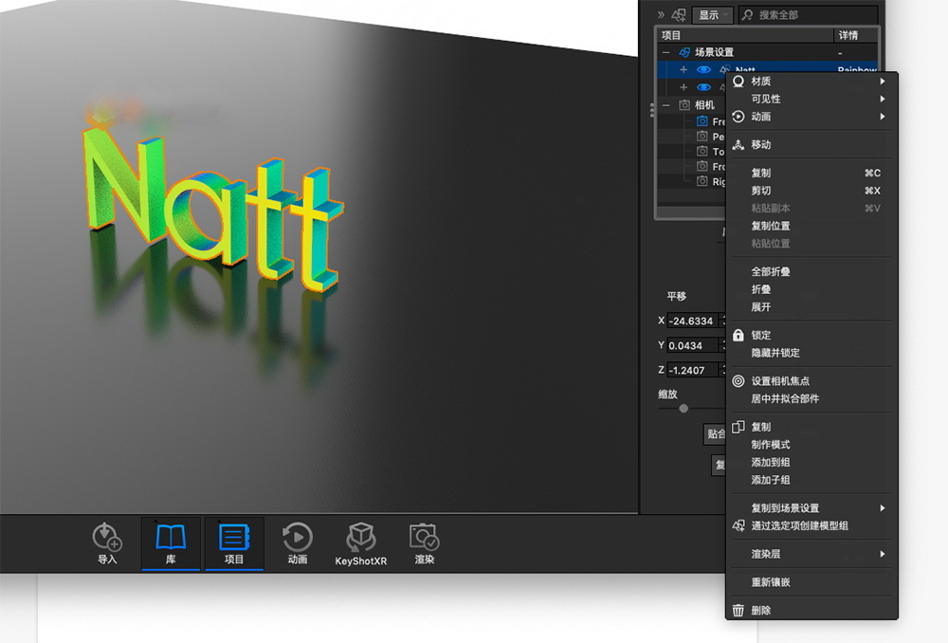
Task: Open the 显示 dropdown in scene panel
Action: tap(712, 15)
